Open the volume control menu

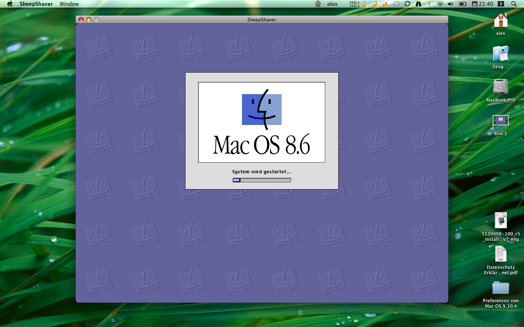(450, 4)
